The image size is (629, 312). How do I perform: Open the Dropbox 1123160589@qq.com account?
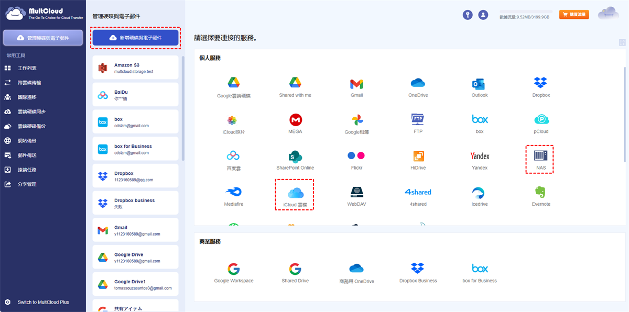135,176
